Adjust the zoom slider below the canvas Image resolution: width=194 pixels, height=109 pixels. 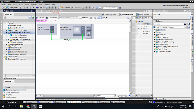pos(123,96)
